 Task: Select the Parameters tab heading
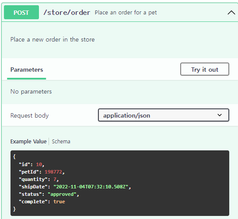(x=27, y=70)
